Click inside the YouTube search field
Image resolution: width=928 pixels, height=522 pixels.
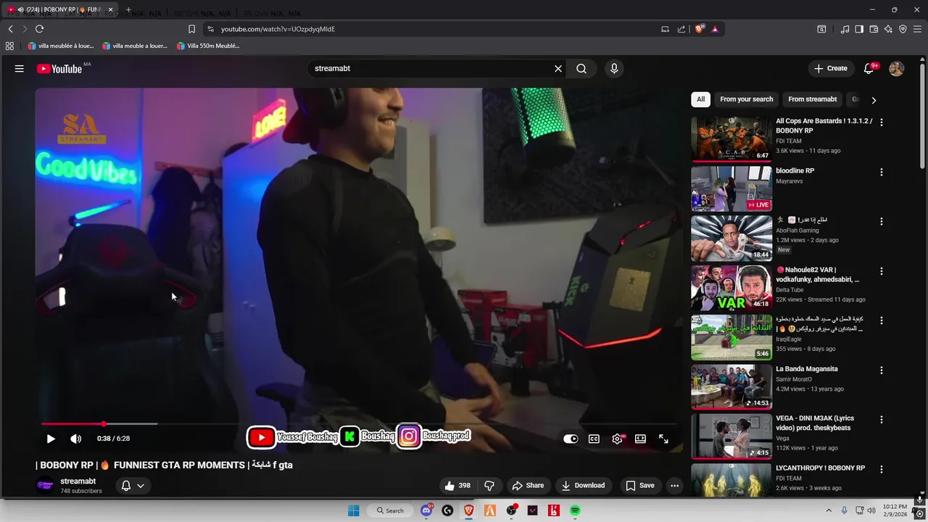click(431, 68)
